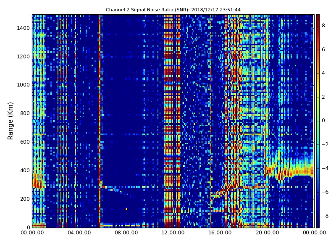Click the 1000 tick label on the range axis
The height and width of the screenshot is (252, 336).
(23, 85)
